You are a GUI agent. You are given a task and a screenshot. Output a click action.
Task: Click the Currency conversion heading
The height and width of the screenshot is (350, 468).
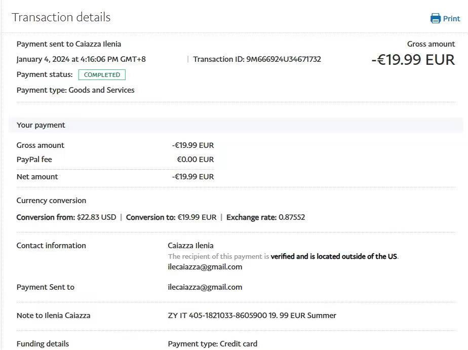(51, 201)
